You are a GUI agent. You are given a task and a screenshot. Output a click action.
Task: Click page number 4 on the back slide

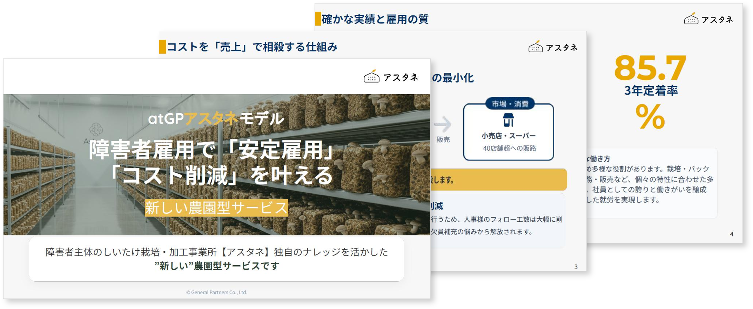tap(732, 234)
